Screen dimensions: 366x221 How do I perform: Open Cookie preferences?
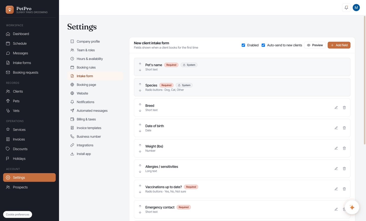pyautogui.click(x=18, y=214)
